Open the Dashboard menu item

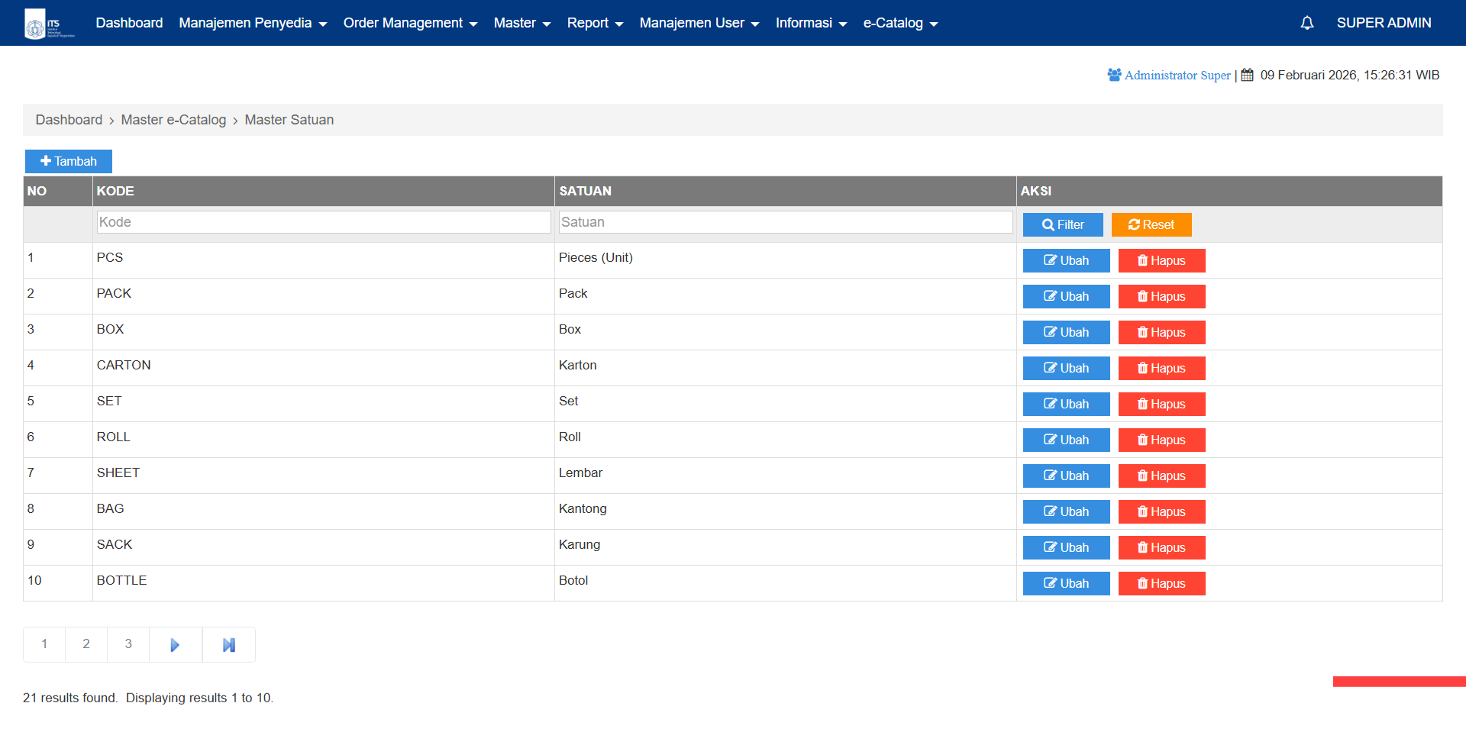coord(129,23)
